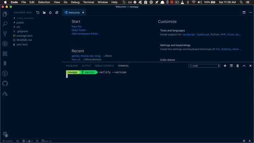Open README.md in Explorer
The image size is (254, 143).
(x=24, y=40)
